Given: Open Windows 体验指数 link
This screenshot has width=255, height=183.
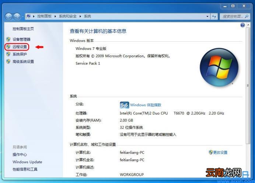Looking at the screenshot, I should pyautogui.click(x=146, y=105).
